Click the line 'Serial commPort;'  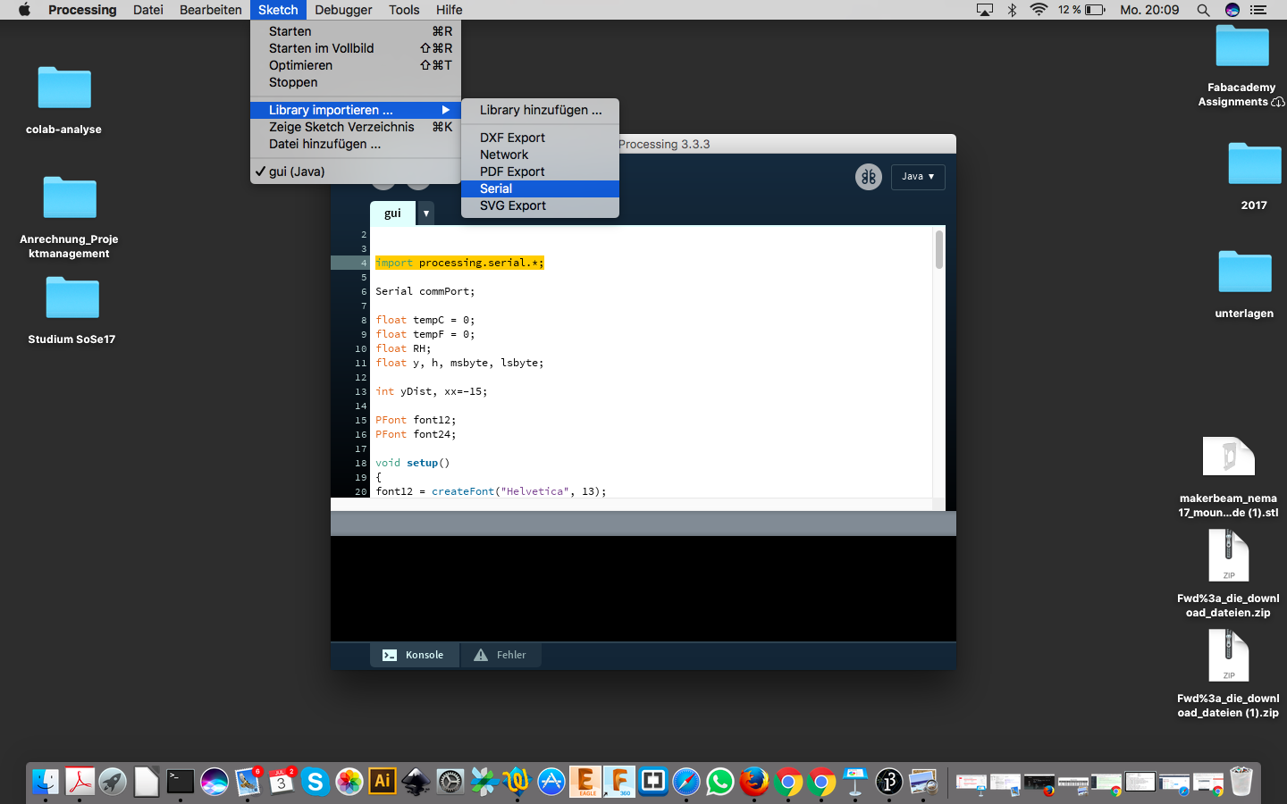pos(425,291)
